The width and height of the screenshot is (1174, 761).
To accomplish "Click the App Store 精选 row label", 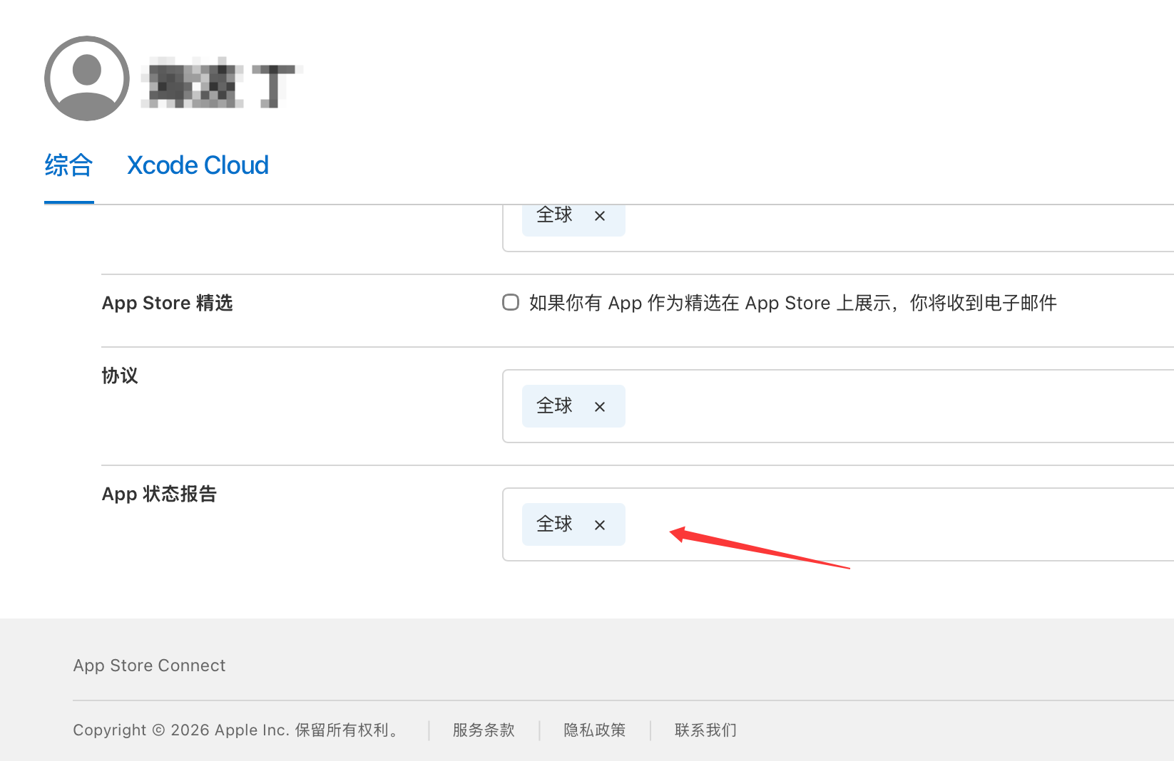I will click(x=168, y=303).
